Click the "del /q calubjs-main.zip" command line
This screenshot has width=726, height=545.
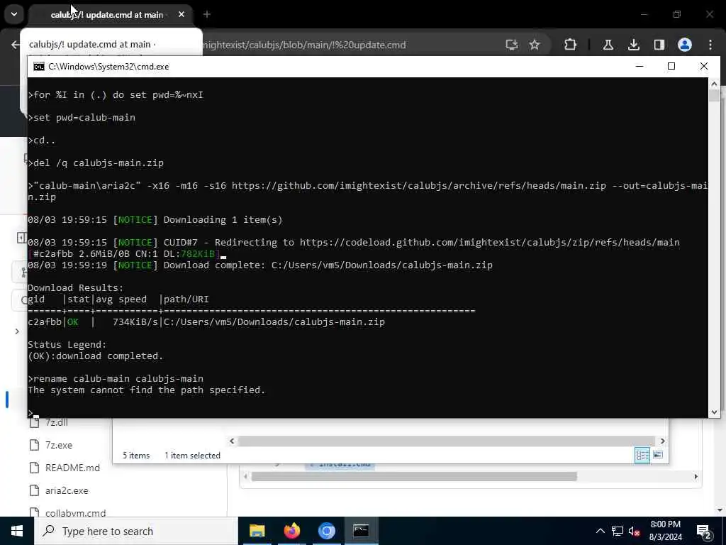[x=98, y=163]
